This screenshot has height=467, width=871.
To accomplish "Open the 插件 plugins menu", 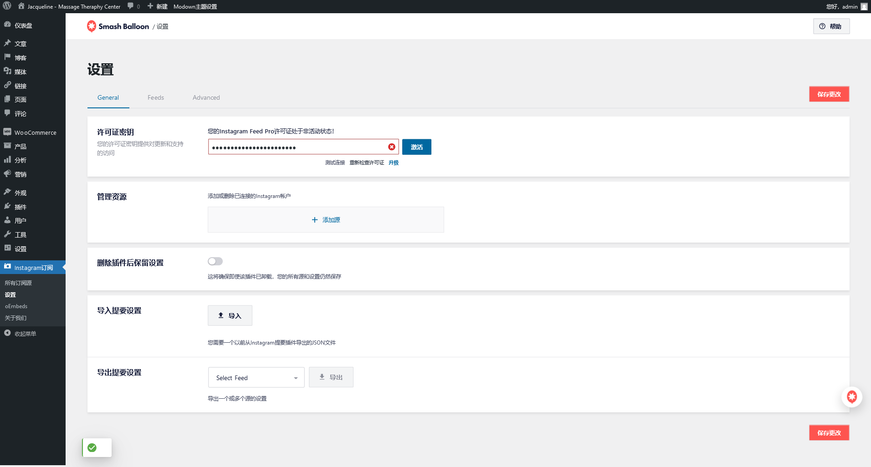I will coord(20,207).
